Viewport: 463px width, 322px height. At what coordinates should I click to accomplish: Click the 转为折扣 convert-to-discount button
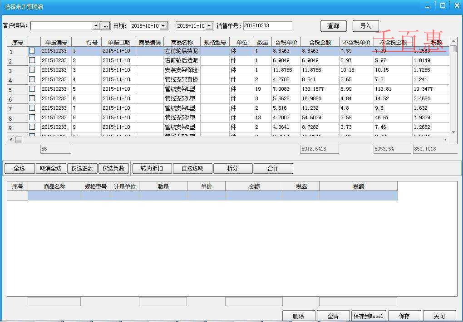pyautogui.click(x=152, y=168)
